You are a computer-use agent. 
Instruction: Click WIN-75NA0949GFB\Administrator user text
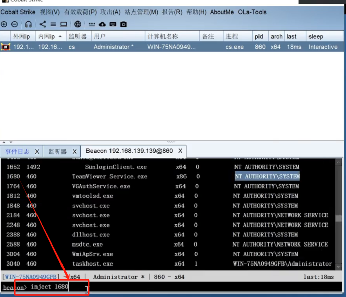point(282,264)
